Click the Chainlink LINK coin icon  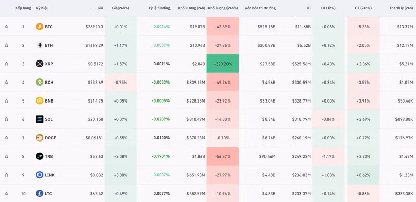[x=40, y=175]
